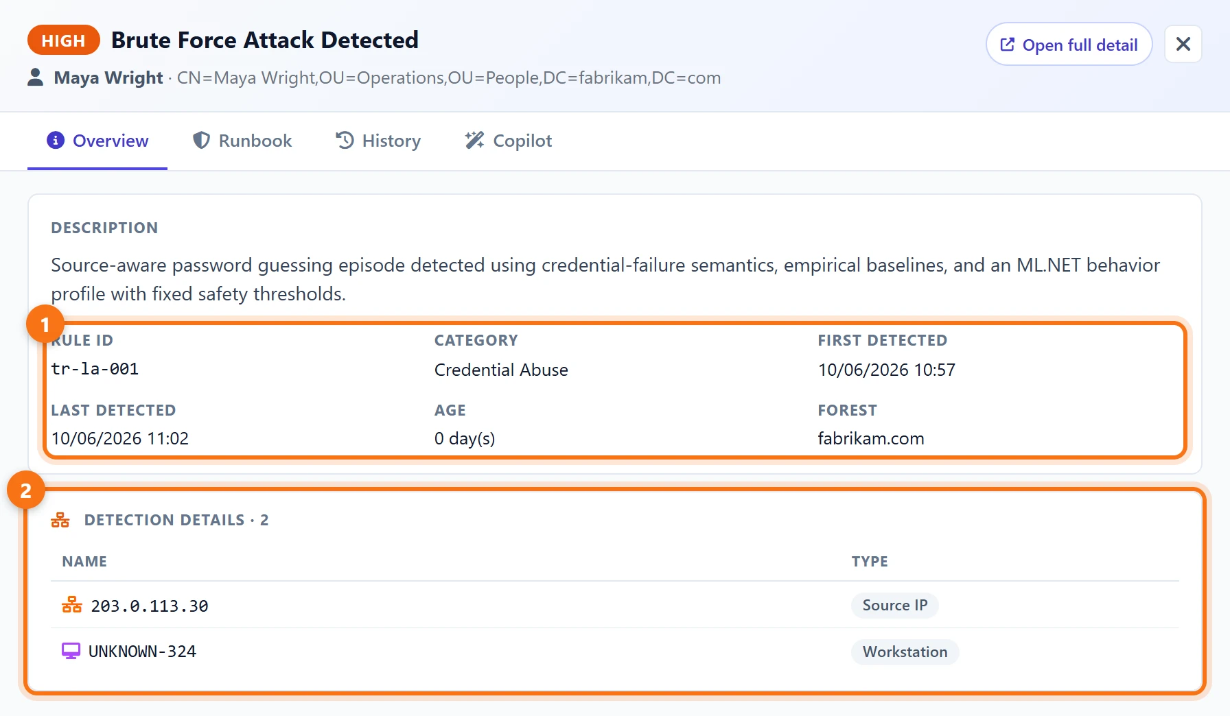This screenshot has width=1230, height=716.
Task: Click the network icon beside 203.0.113.30
Action: point(72,605)
